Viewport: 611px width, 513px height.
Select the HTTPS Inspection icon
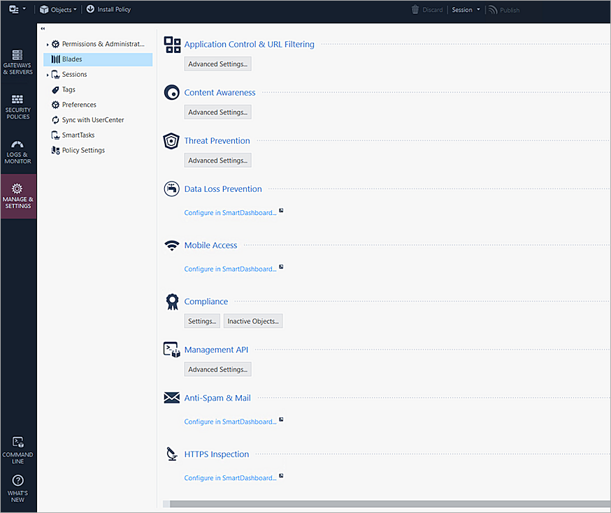point(171,454)
